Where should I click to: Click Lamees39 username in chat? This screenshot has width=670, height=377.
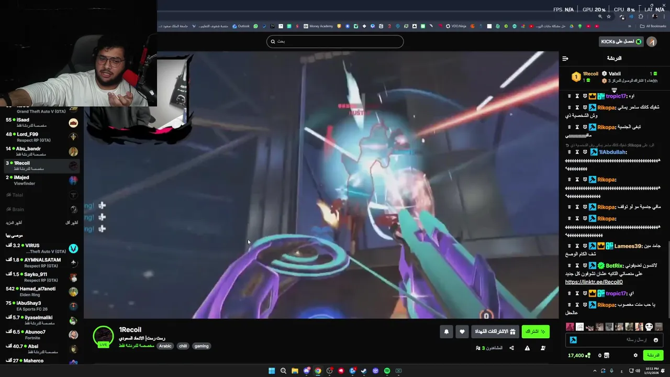[x=628, y=246]
